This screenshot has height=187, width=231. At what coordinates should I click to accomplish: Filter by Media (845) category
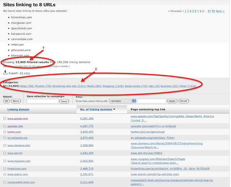(95, 86)
